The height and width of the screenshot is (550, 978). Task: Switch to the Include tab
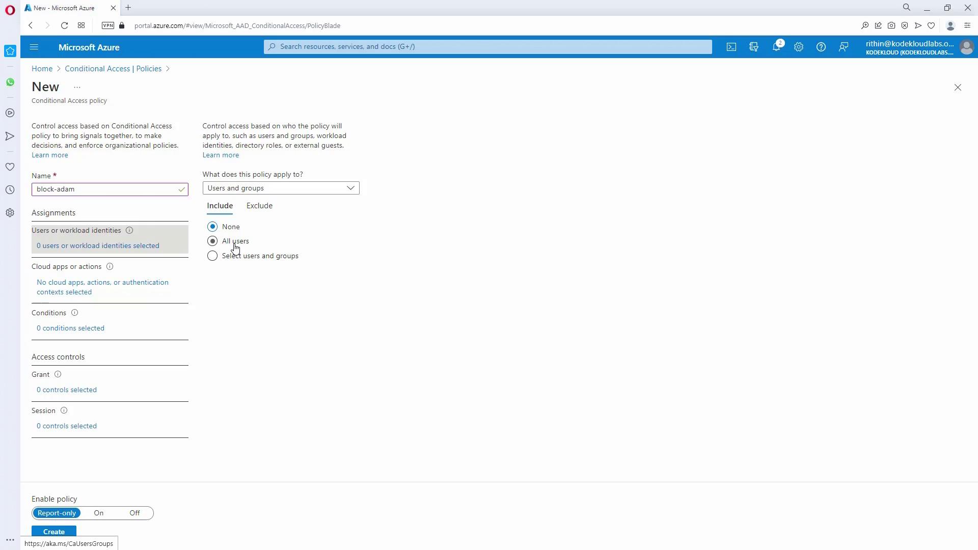coord(220,206)
